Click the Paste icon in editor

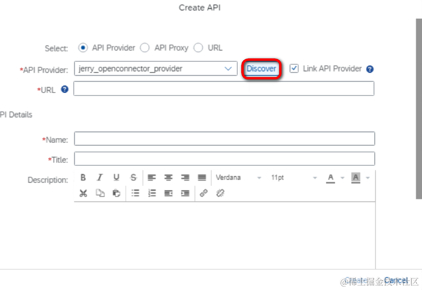coord(116,193)
